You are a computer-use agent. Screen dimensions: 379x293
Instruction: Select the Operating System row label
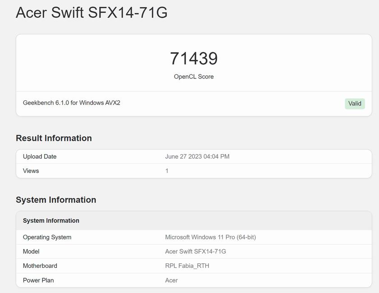click(47, 237)
